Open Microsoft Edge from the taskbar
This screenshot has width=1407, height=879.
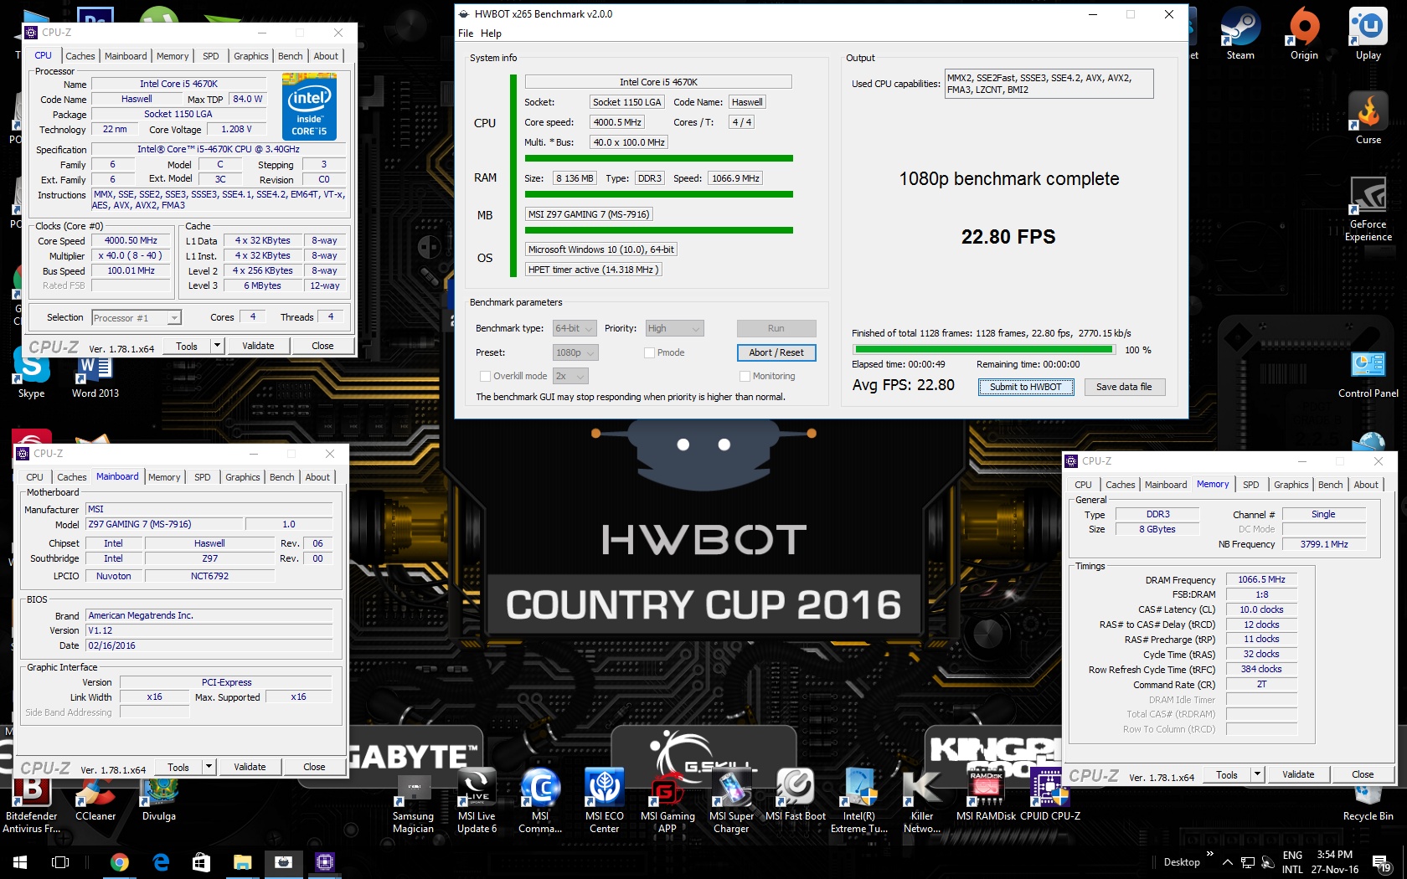(x=161, y=861)
